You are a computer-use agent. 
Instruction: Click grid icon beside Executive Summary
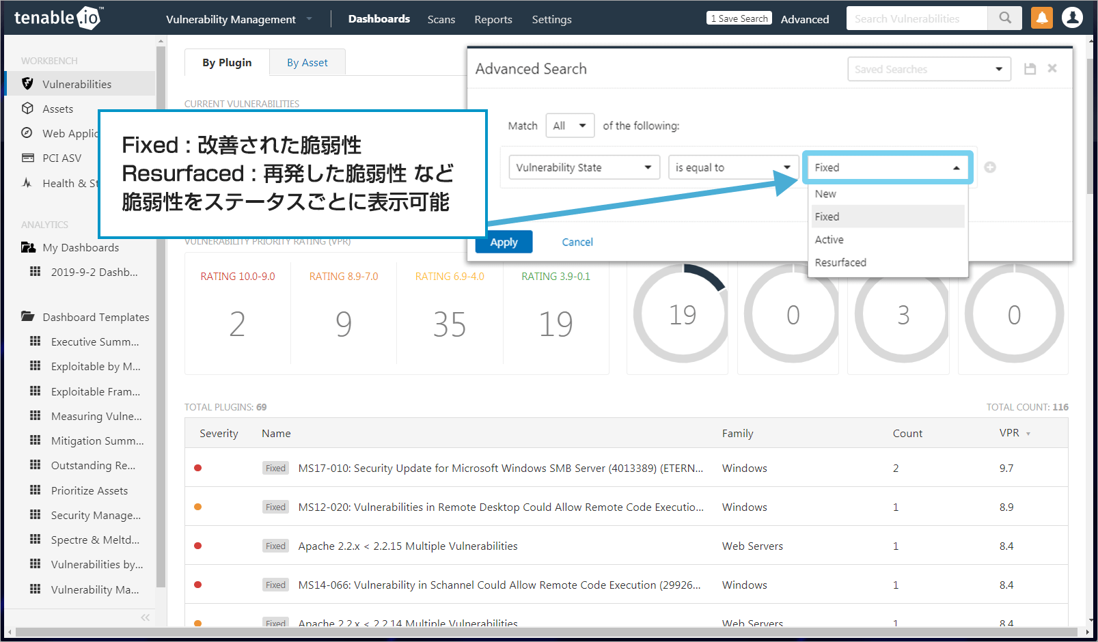36,341
